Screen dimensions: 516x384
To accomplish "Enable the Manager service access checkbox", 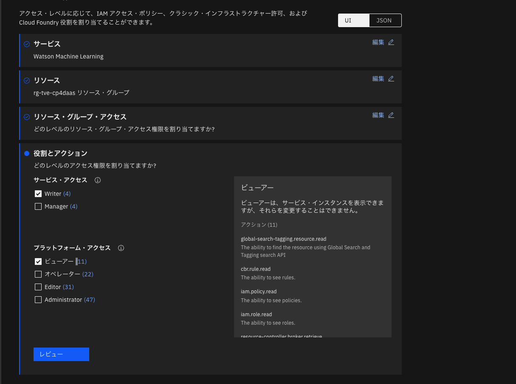I will click(38, 206).
